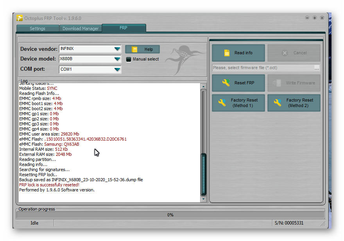
Task: Click wrench icon on Factory Reset Method 1
Action: pyautogui.click(x=222, y=103)
